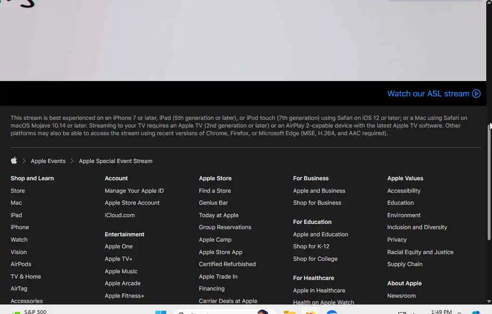
Task: Open the Windows Start button in taskbar
Action: [160, 312]
